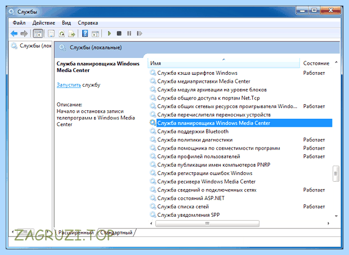Select Служба планировщика Windows Media Center row
349x255 pixels.
tap(241, 123)
